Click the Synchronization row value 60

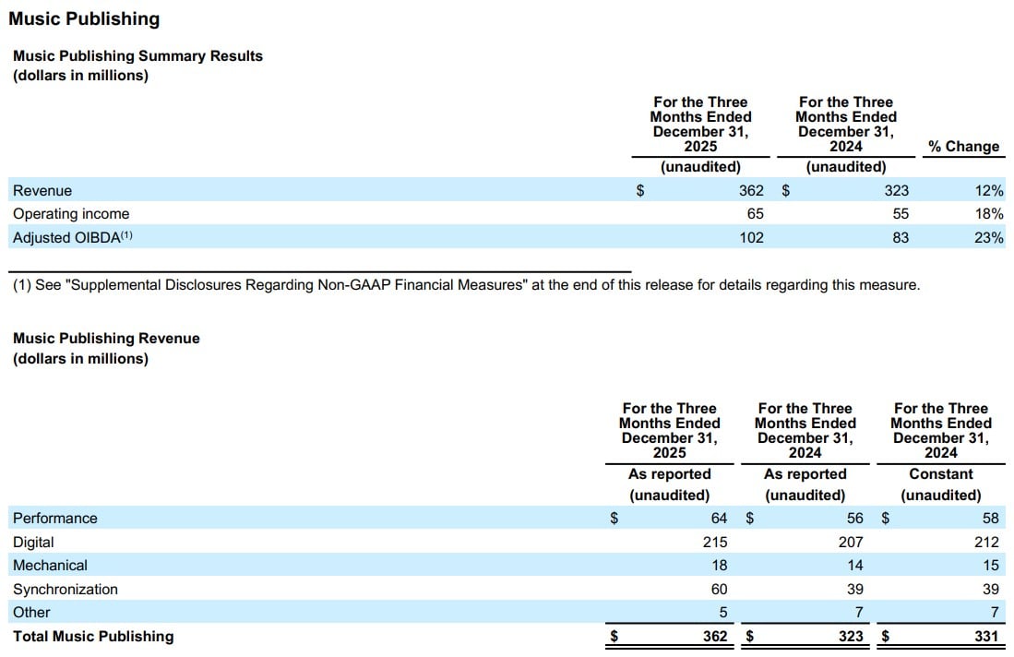coord(718,589)
